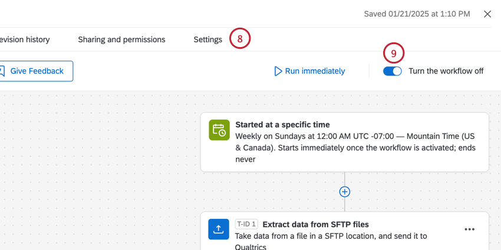Image resolution: width=501 pixels, height=250 pixels.
Task: Click the Give Feedback megaphone icon
Action: click(2, 71)
